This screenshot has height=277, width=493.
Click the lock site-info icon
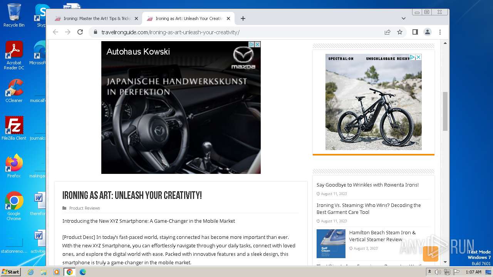[95, 32]
